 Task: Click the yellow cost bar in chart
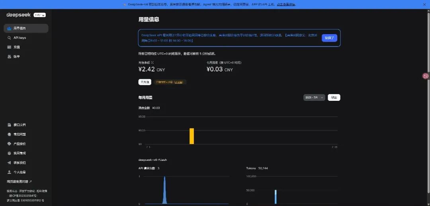click(192, 136)
